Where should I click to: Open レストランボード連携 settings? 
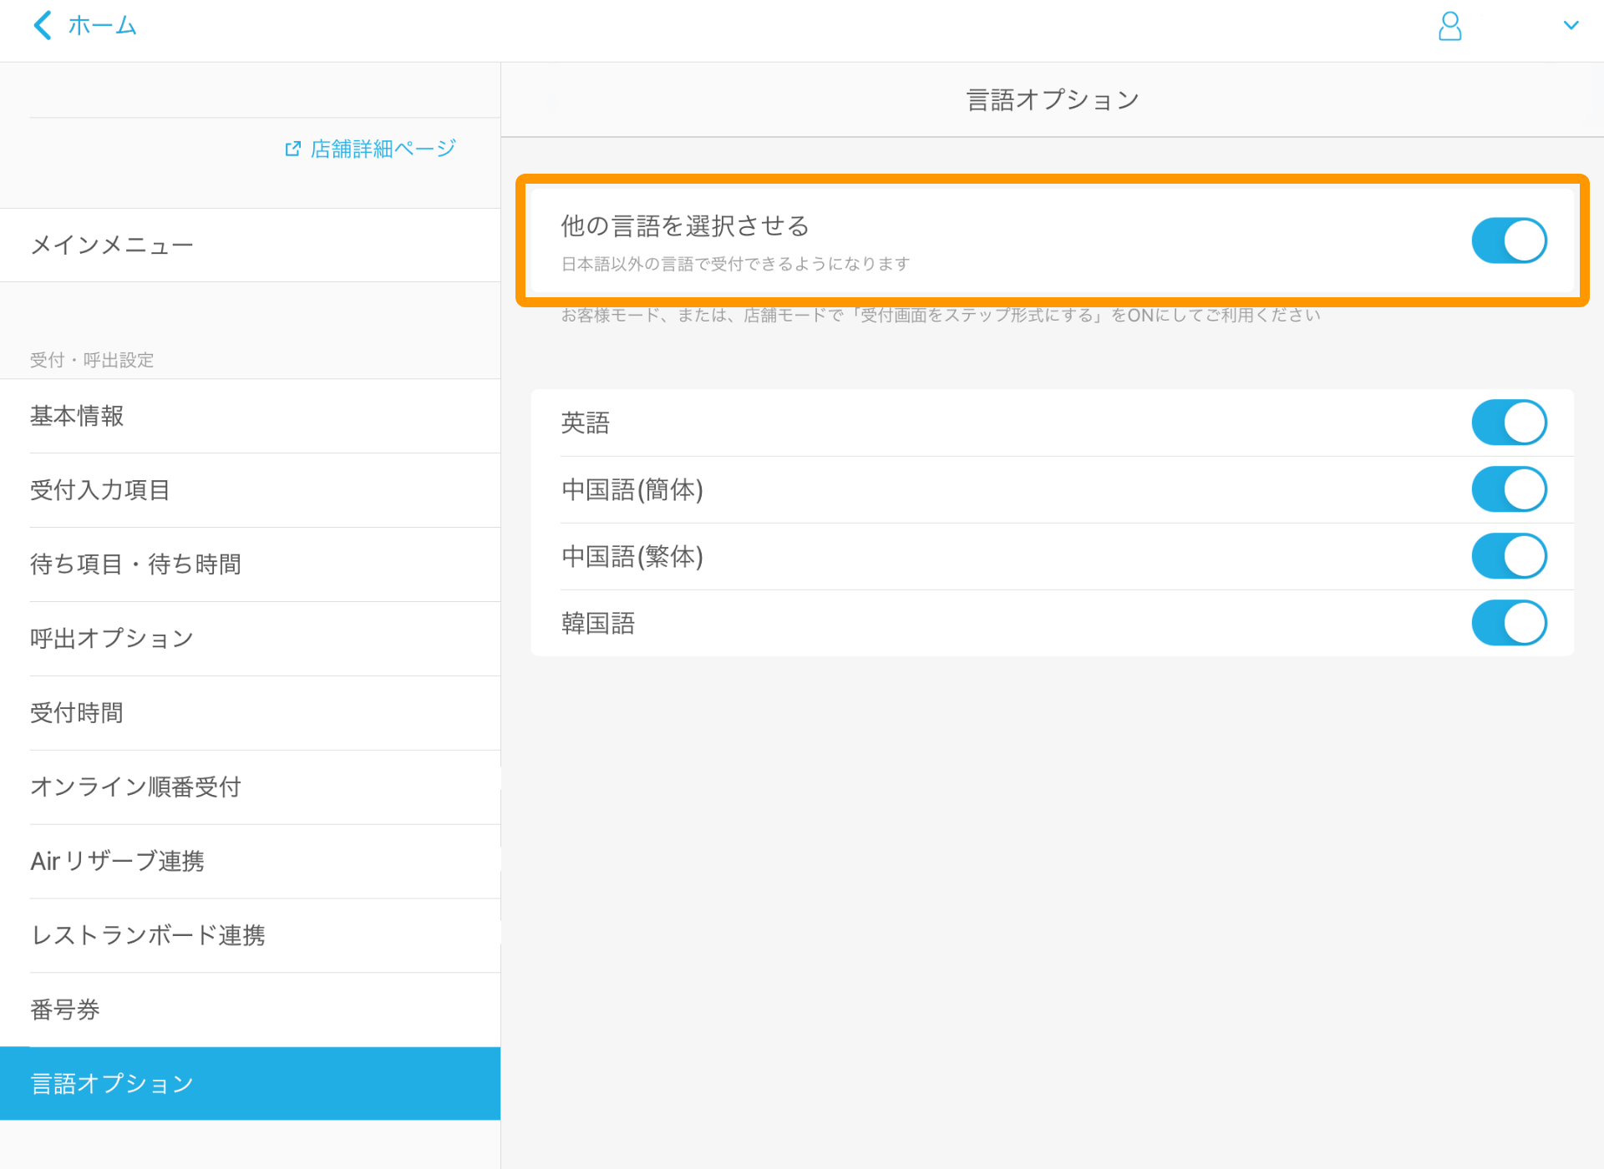148,935
